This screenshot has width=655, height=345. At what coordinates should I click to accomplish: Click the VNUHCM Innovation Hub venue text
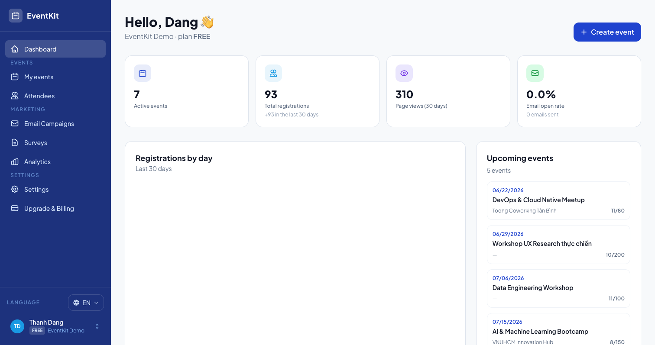coord(522,342)
